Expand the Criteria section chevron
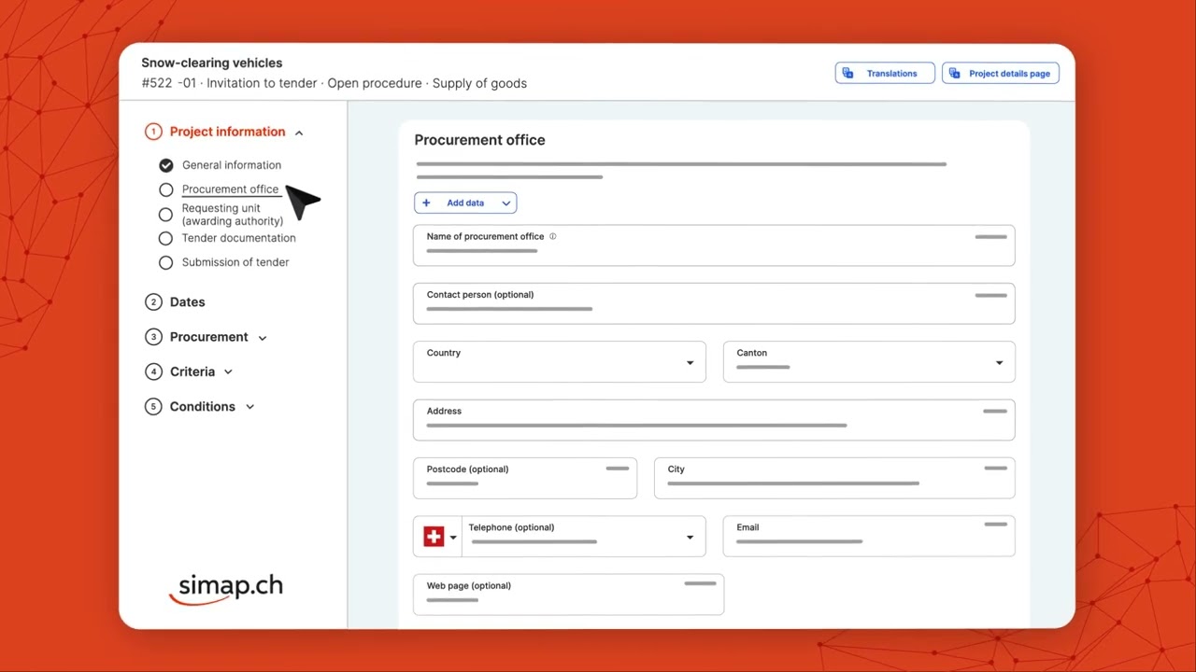Image resolution: width=1196 pixels, height=672 pixels. [x=228, y=372]
